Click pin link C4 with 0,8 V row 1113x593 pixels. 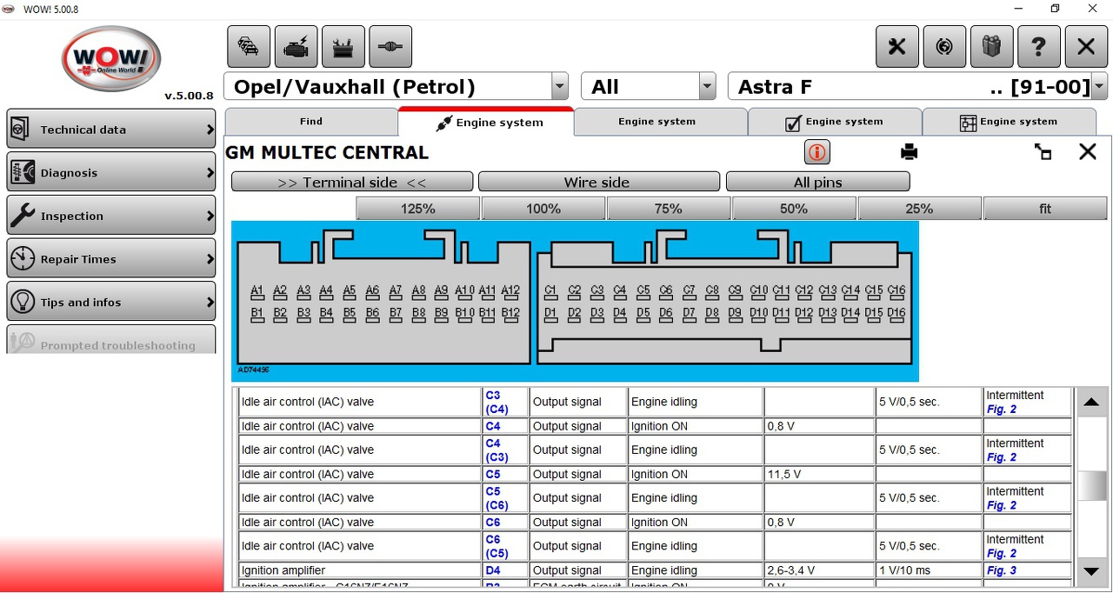pyautogui.click(x=493, y=426)
